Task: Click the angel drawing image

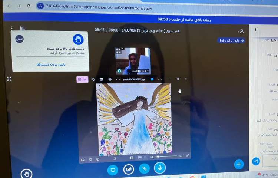Action: tap(134, 119)
